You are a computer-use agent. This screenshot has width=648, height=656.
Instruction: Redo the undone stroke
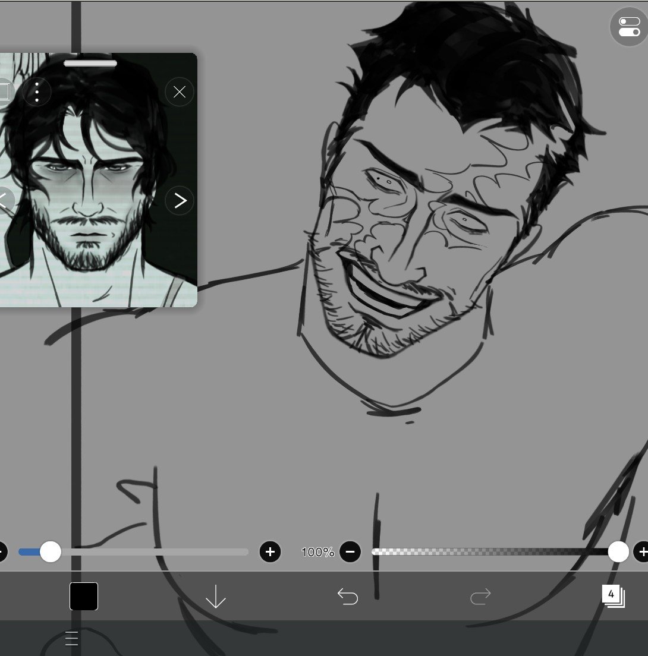[x=480, y=596]
